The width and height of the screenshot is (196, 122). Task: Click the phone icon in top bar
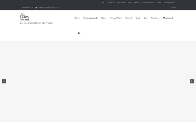click(x=20, y=8)
